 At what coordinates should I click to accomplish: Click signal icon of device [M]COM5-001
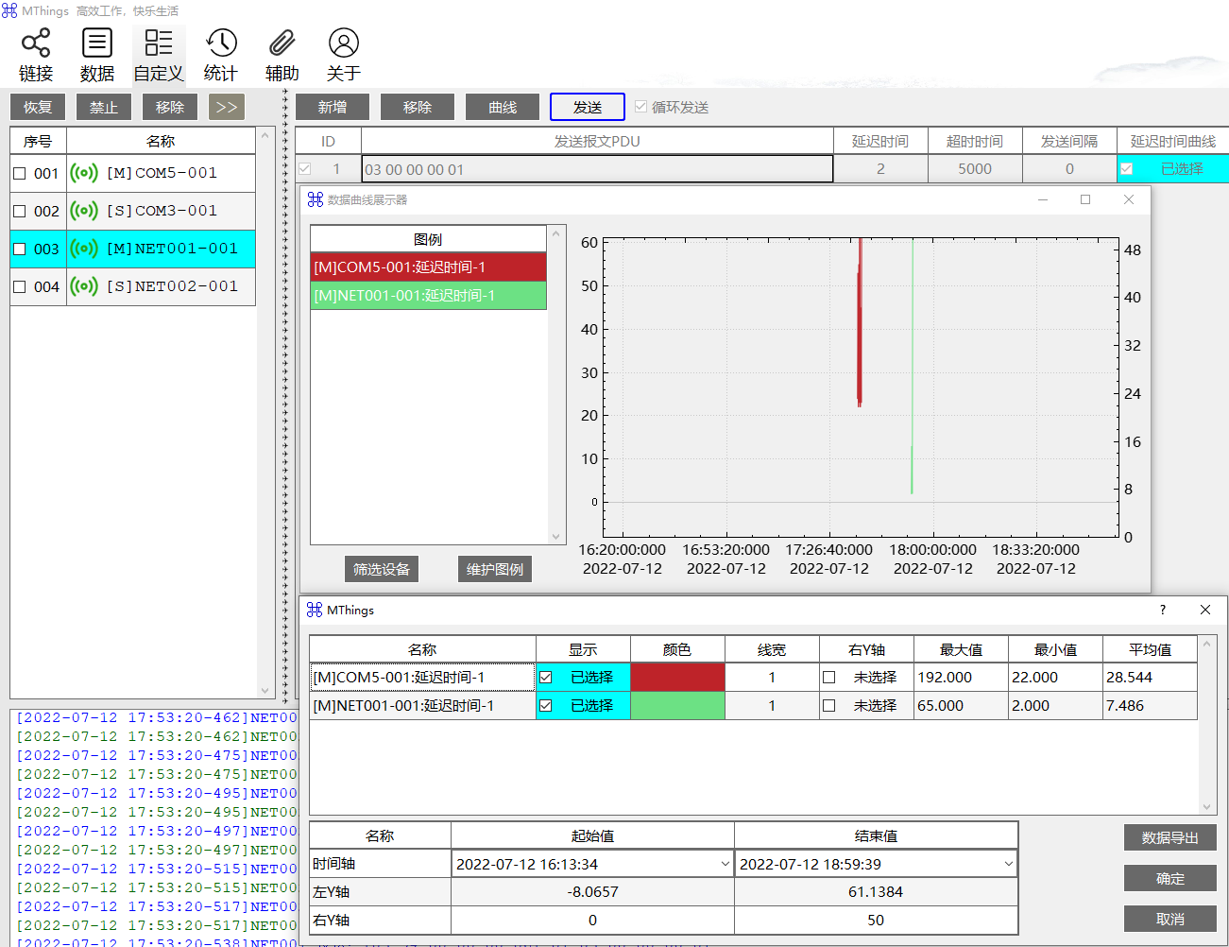84,173
